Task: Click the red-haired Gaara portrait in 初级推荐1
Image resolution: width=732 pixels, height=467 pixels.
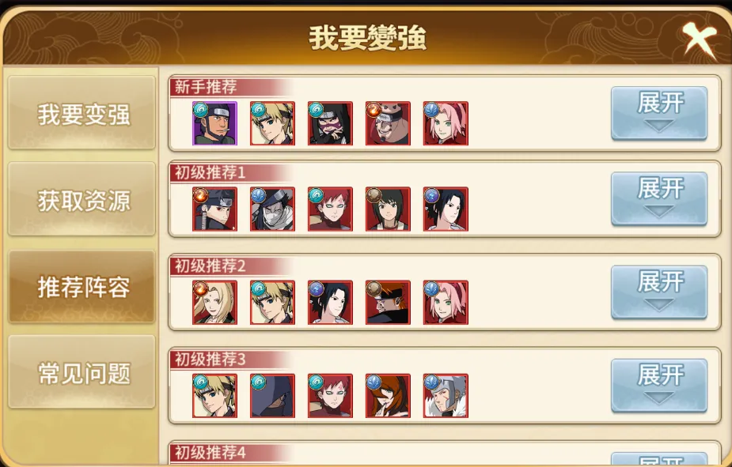Action: coord(330,209)
